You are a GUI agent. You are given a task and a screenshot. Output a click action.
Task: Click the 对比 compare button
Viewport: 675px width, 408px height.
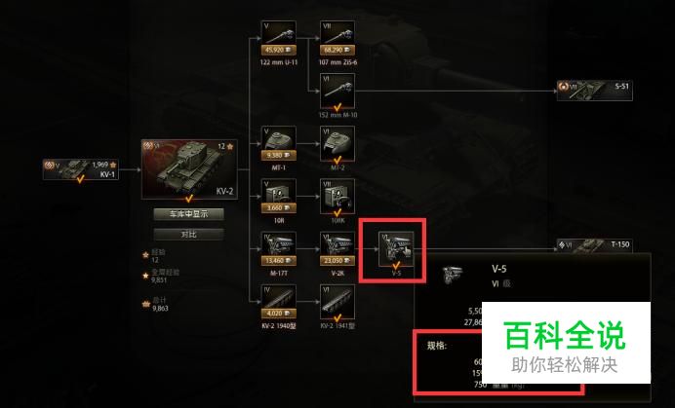tap(188, 235)
